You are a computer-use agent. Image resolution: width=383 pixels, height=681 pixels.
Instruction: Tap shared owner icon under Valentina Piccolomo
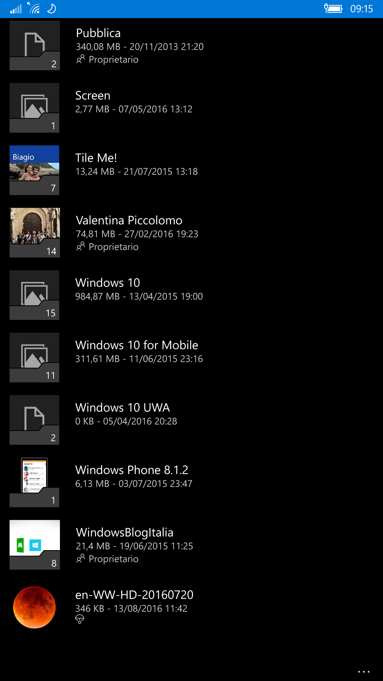tap(81, 247)
